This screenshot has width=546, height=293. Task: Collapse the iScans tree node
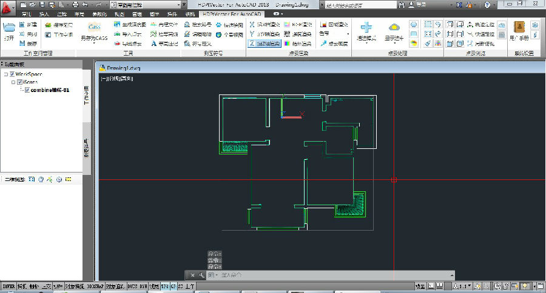(x=13, y=82)
